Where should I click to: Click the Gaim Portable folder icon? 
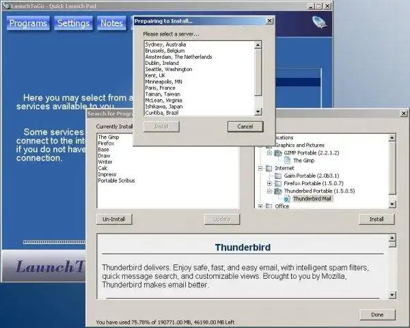click(278, 176)
